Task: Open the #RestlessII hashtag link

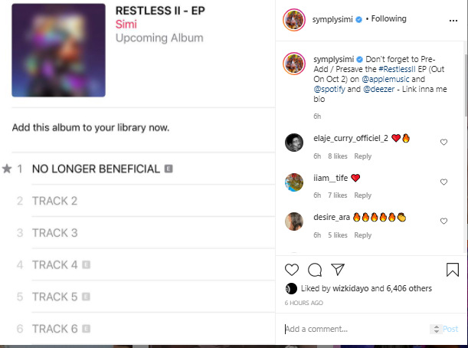Action: [x=397, y=69]
